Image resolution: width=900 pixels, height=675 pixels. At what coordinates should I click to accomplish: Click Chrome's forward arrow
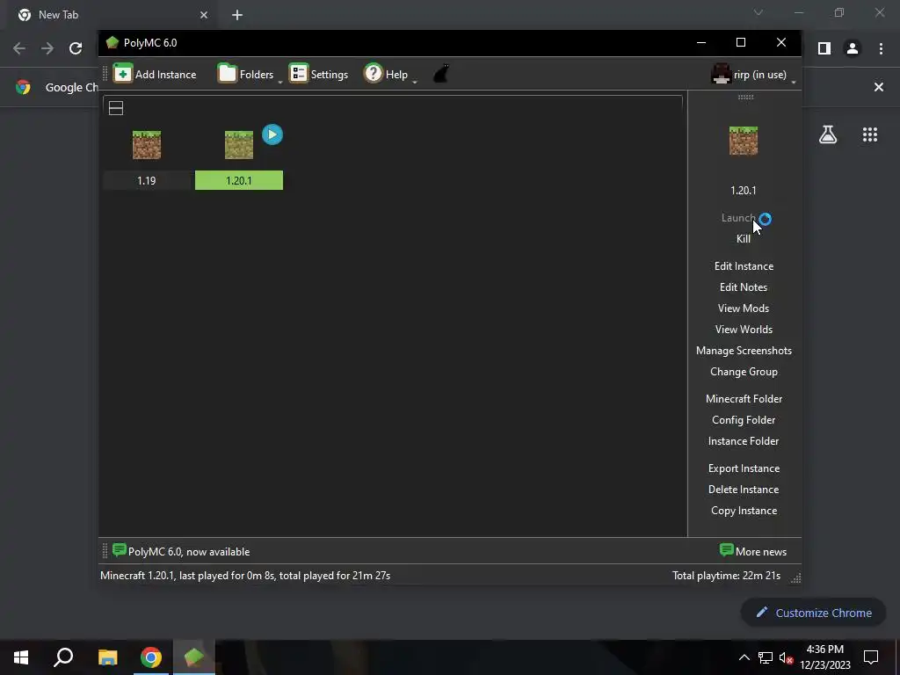tap(47, 48)
